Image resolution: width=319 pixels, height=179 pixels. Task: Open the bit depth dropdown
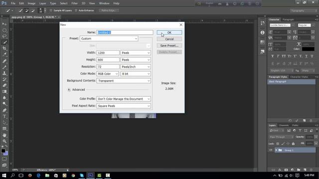pos(136,74)
